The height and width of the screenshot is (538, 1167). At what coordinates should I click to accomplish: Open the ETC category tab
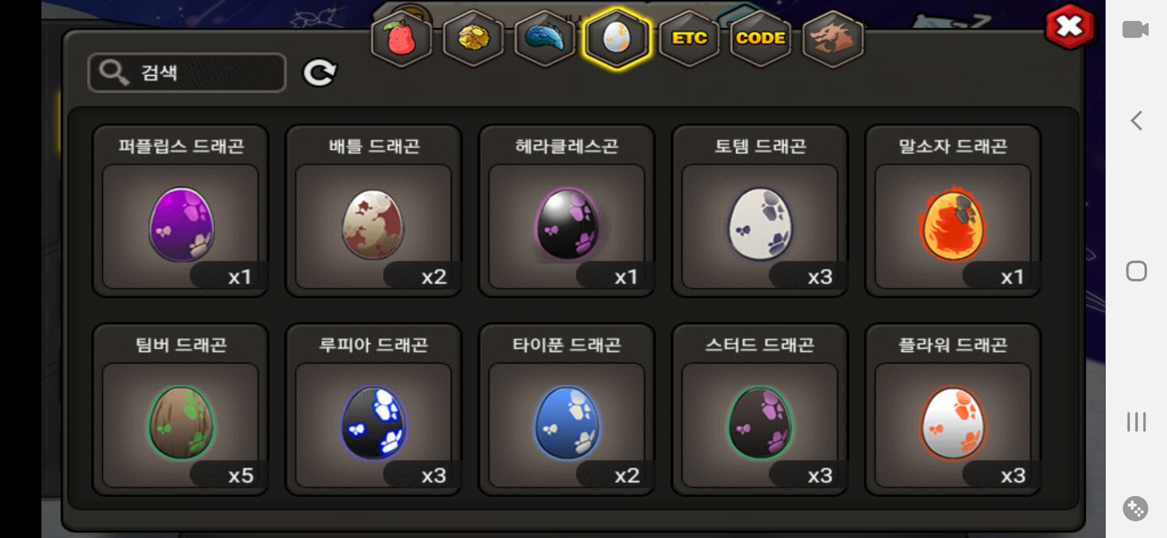[x=689, y=39]
